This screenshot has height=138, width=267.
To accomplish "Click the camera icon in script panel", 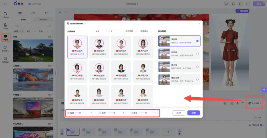I will (63, 103).
